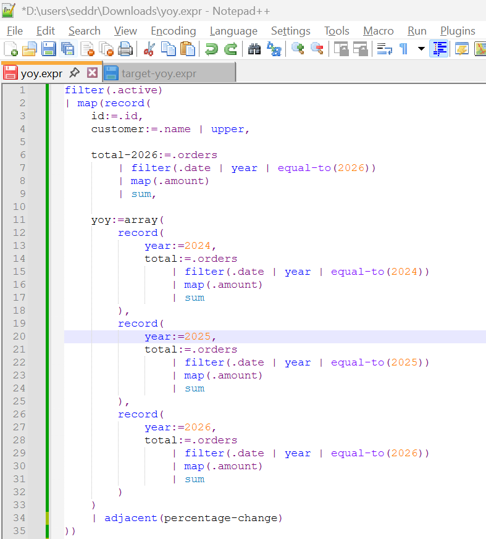
Task: Toggle word wrap
Action: tap(384, 49)
